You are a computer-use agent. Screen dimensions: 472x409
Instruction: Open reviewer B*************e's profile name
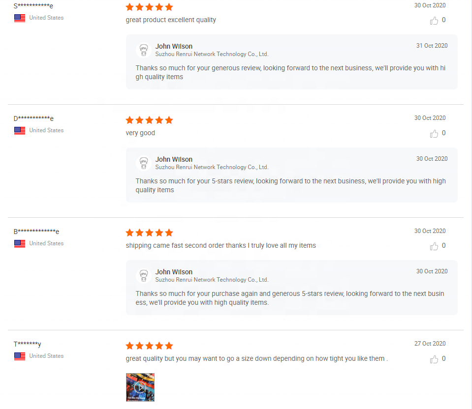click(36, 232)
